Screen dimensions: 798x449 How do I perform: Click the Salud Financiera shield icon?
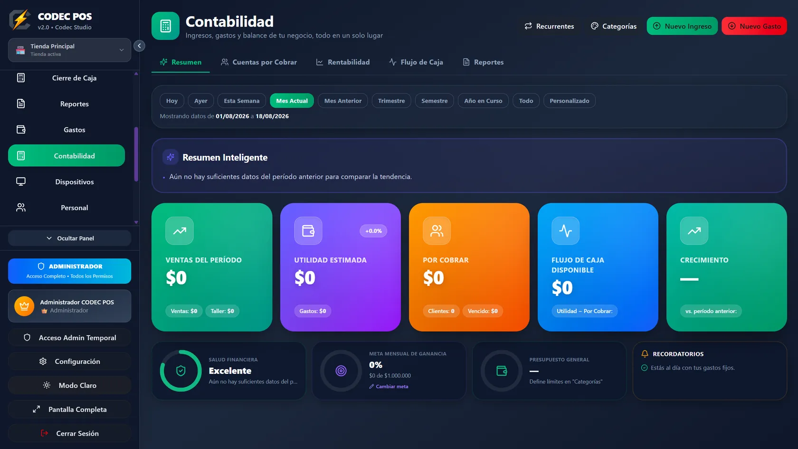click(x=181, y=371)
